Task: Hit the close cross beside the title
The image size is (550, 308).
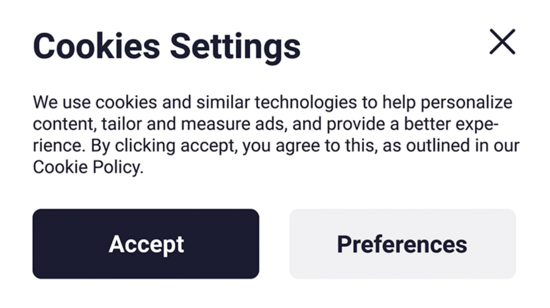Action: (502, 42)
